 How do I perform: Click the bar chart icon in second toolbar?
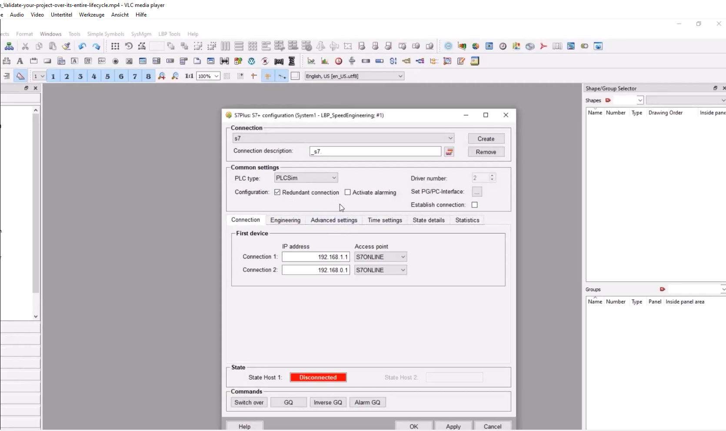(325, 61)
